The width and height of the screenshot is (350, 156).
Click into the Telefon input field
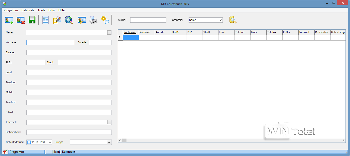[x=69, y=82]
